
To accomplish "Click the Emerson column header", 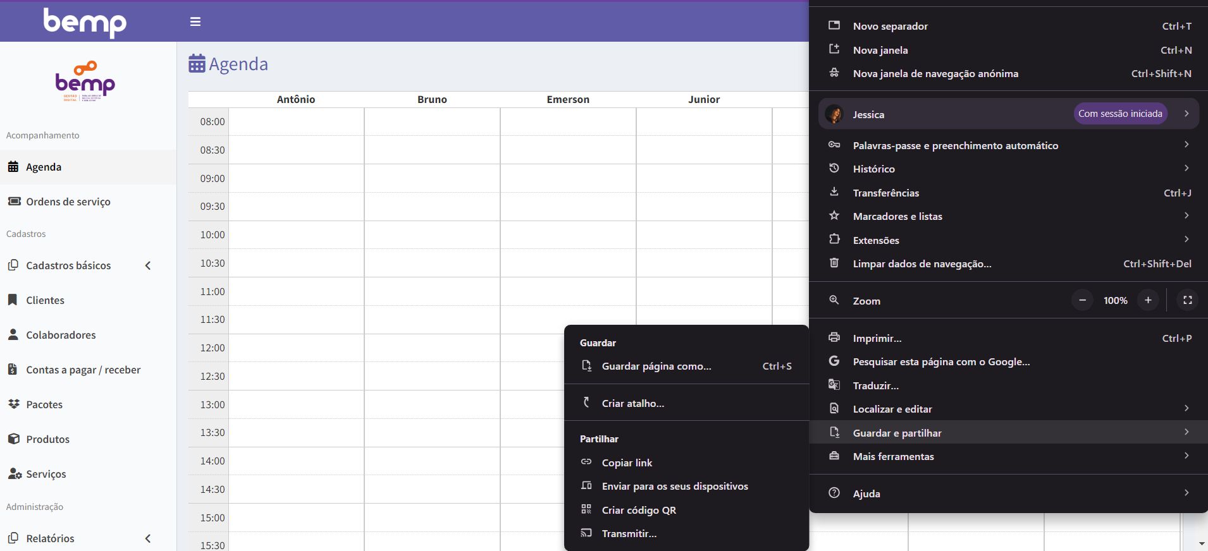I will pos(568,99).
